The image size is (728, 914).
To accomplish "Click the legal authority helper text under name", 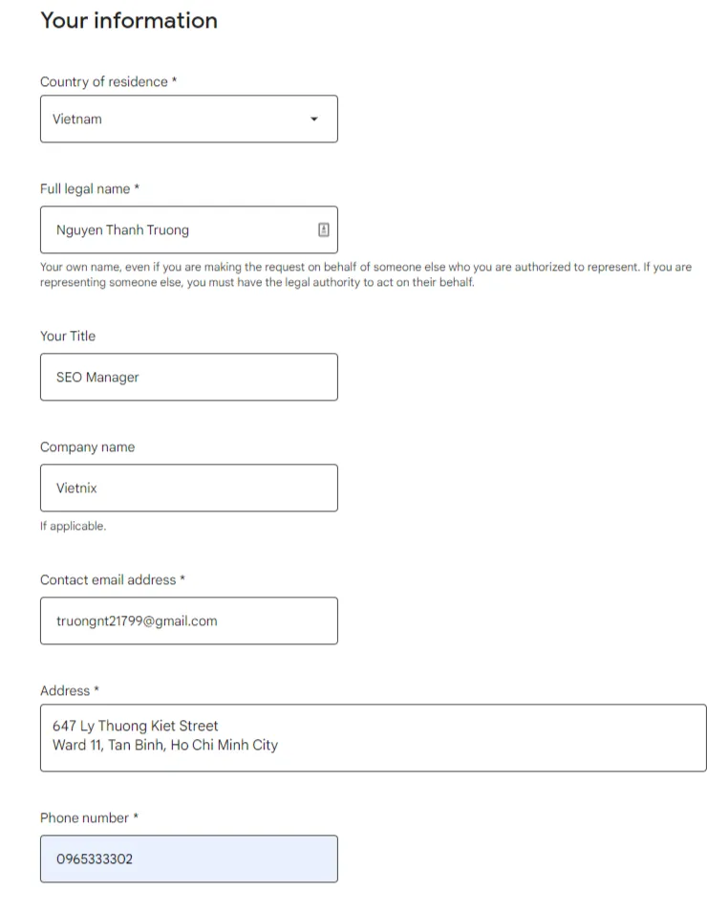I will pyautogui.click(x=366, y=274).
